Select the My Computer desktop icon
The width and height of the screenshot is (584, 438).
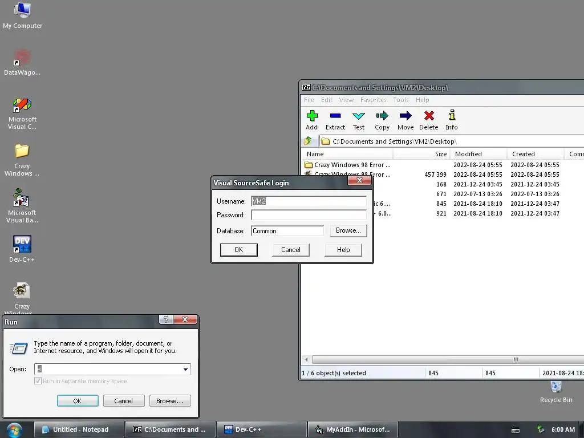click(22, 15)
